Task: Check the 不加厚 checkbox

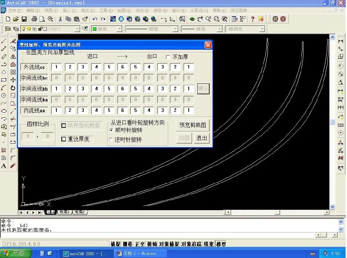Action: point(168,57)
